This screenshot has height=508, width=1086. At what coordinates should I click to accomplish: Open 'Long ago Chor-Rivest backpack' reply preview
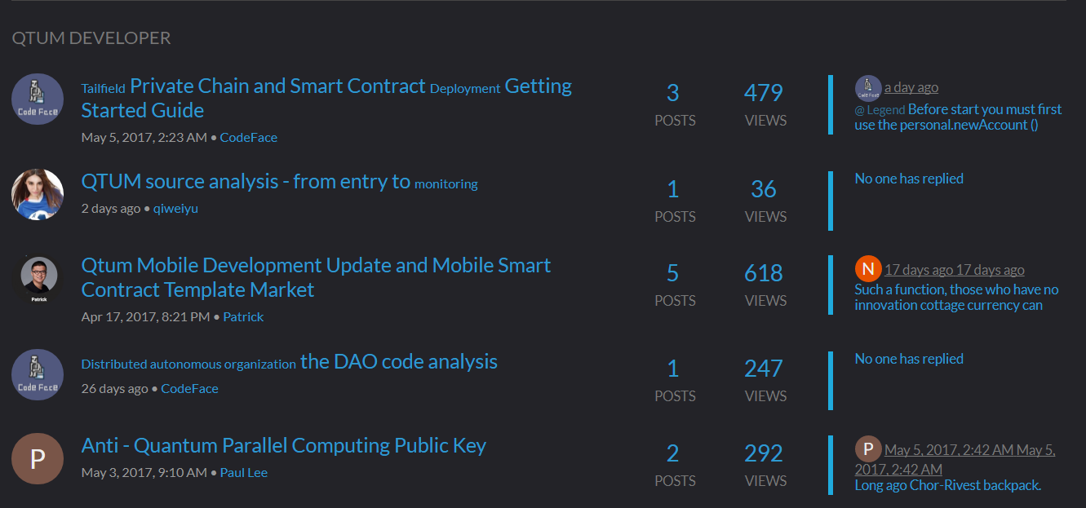(x=948, y=485)
